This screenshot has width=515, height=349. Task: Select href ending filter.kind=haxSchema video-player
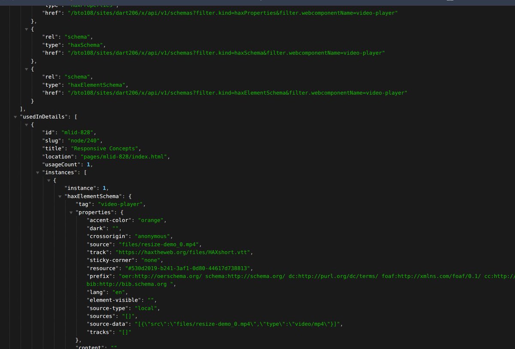click(226, 53)
